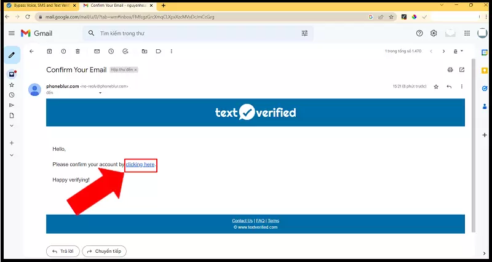492x262 pixels.
Task: Expand More labels chevron in sidebar
Action: tap(12, 125)
